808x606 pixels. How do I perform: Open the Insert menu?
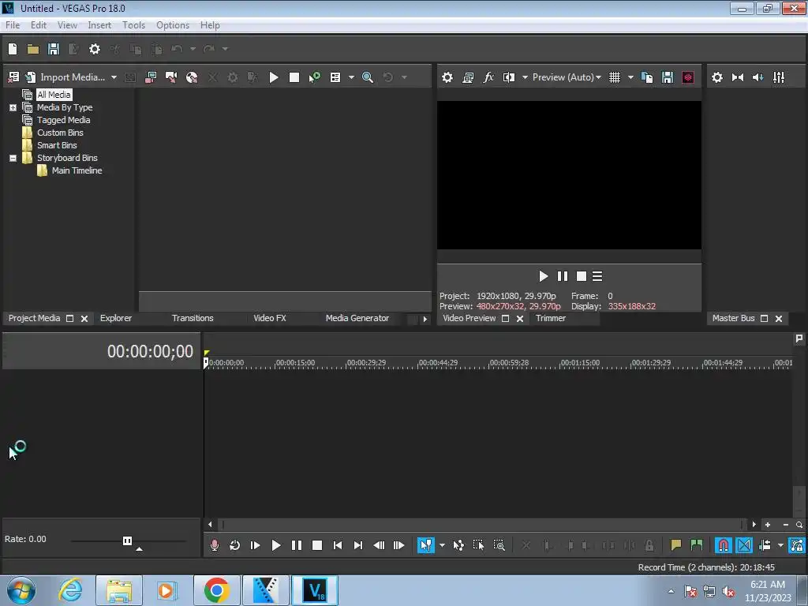coord(99,25)
